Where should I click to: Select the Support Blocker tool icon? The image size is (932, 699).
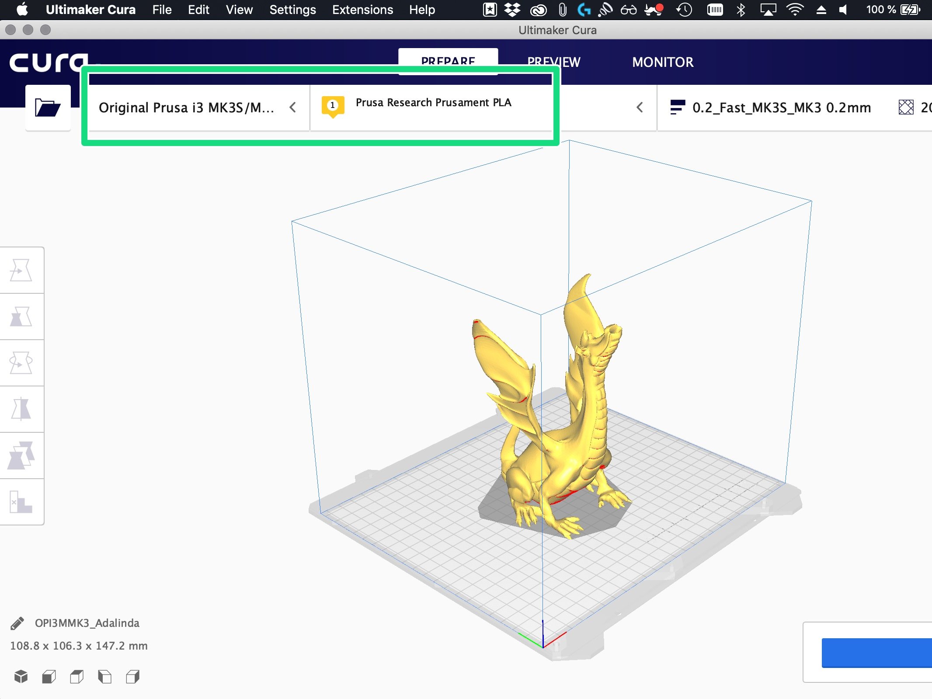coord(21,503)
